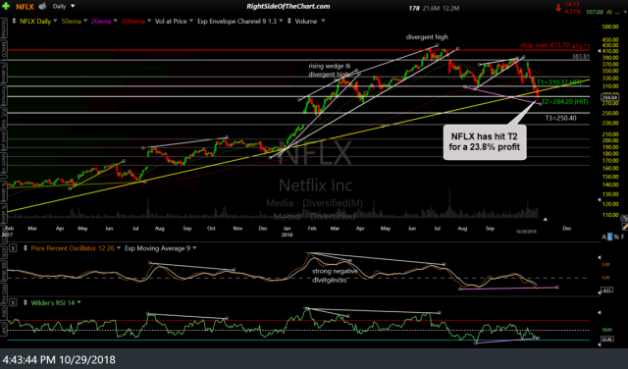The width and height of the screenshot is (628, 369).
Task: Click the small arrow on the RSI right axis
Action: pyautogui.click(x=600, y=312)
